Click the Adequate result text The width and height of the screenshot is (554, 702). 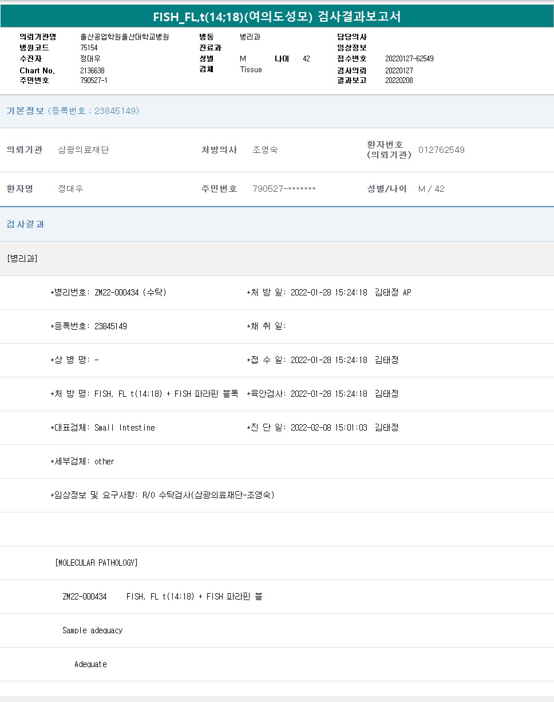[x=90, y=664]
